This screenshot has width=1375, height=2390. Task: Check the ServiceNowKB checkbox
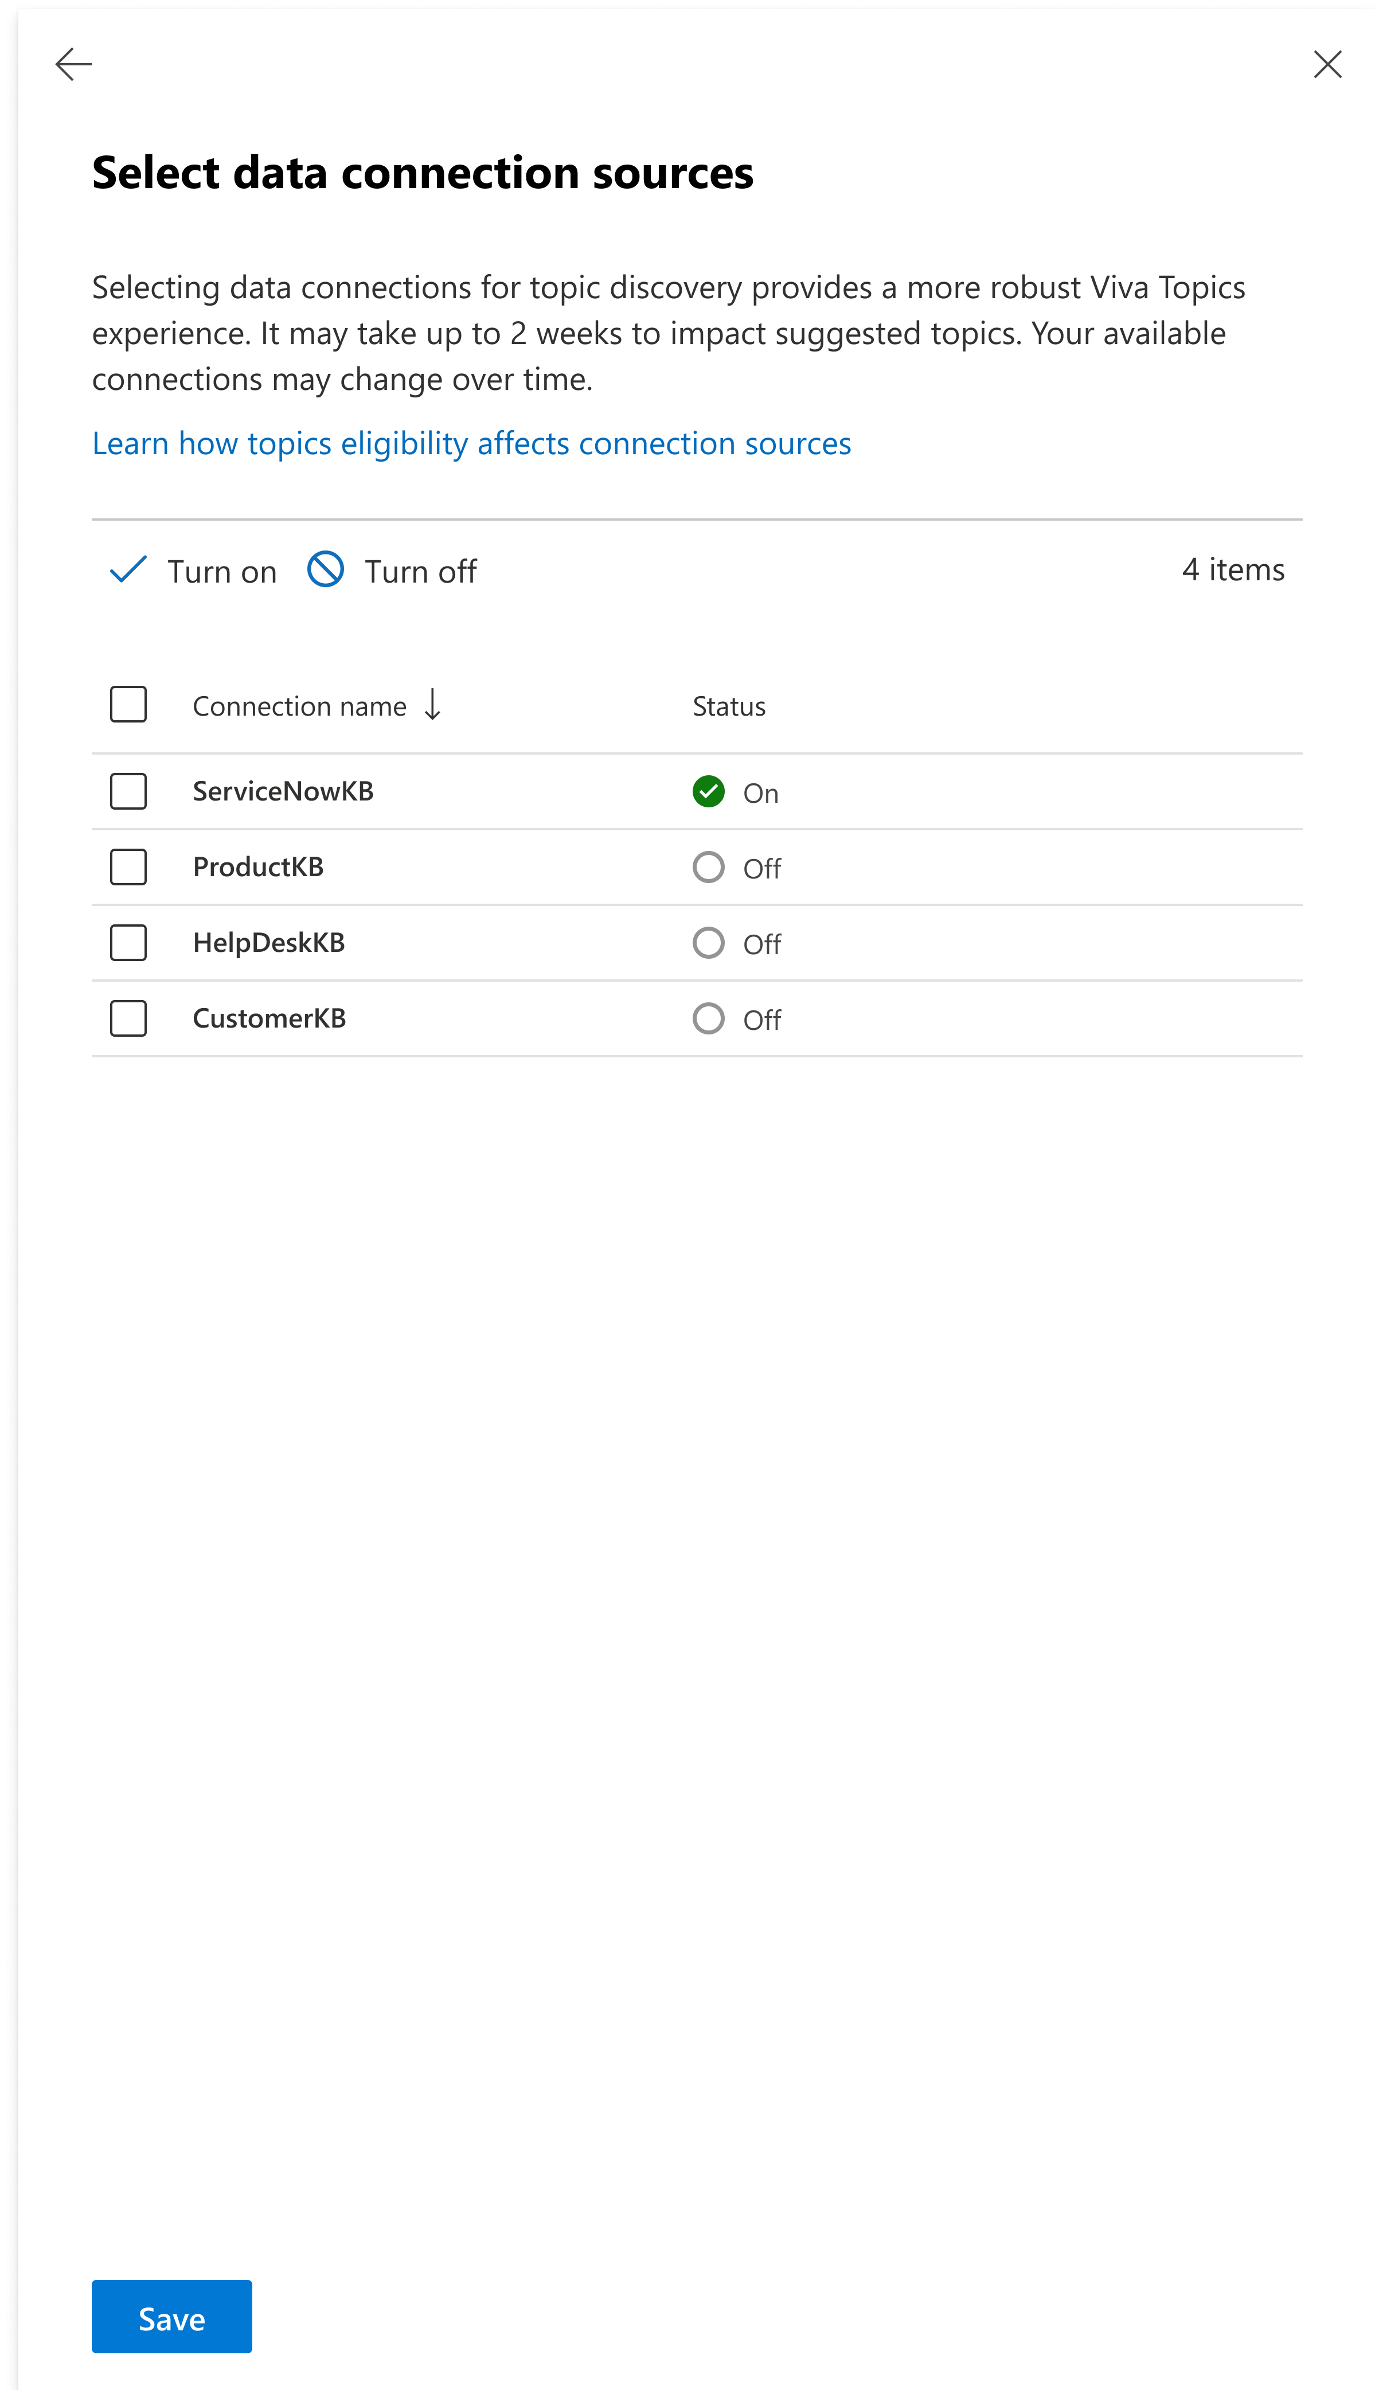pos(128,791)
